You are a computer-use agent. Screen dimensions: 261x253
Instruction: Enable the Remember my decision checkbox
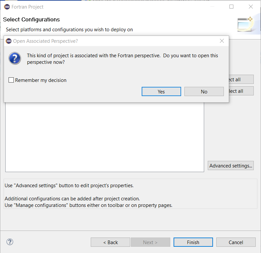click(x=11, y=80)
